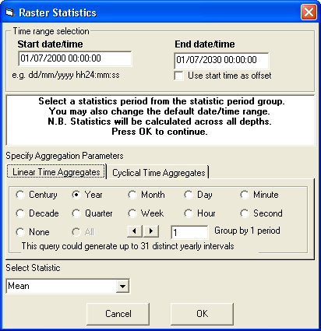Switch to Cyclical Time Aggregates tab
The image size is (321, 331).
pyautogui.click(x=159, y=173)
